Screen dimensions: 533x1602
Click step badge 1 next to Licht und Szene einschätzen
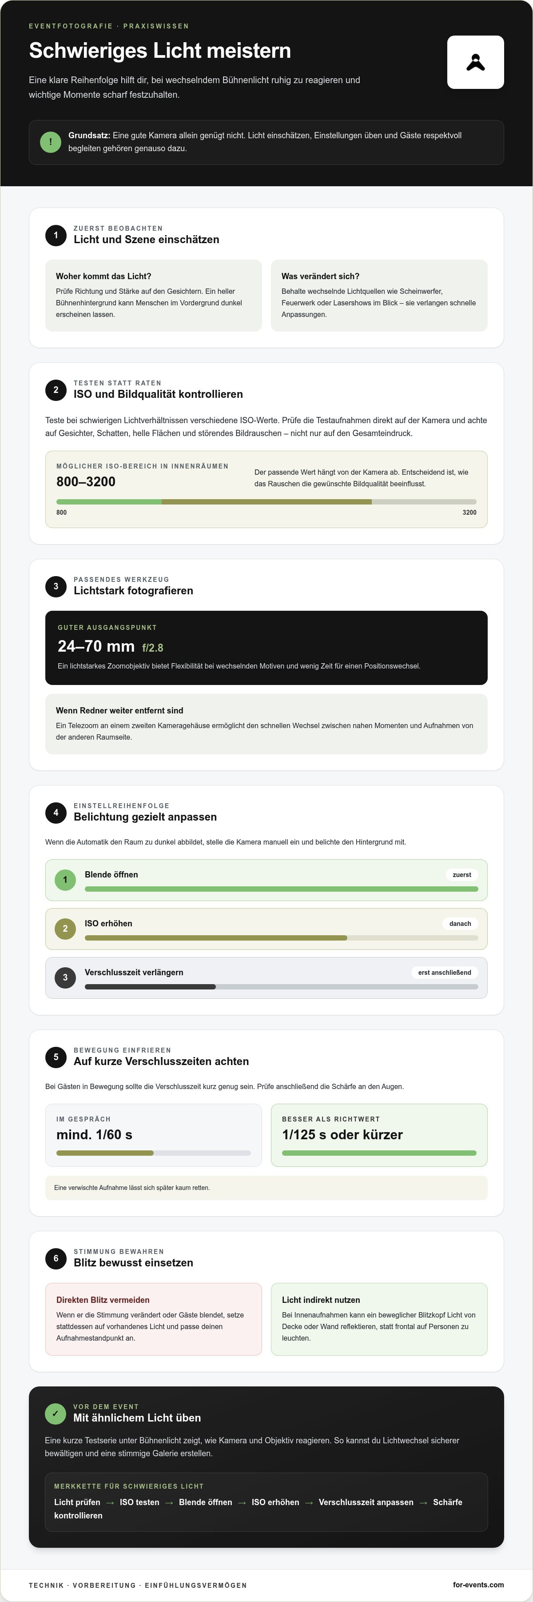coord(56,235)
